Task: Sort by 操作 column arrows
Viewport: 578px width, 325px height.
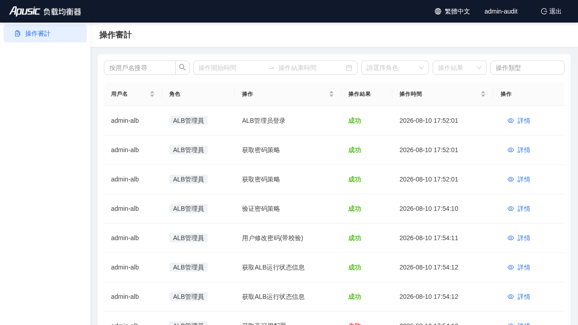Action: 331,94
